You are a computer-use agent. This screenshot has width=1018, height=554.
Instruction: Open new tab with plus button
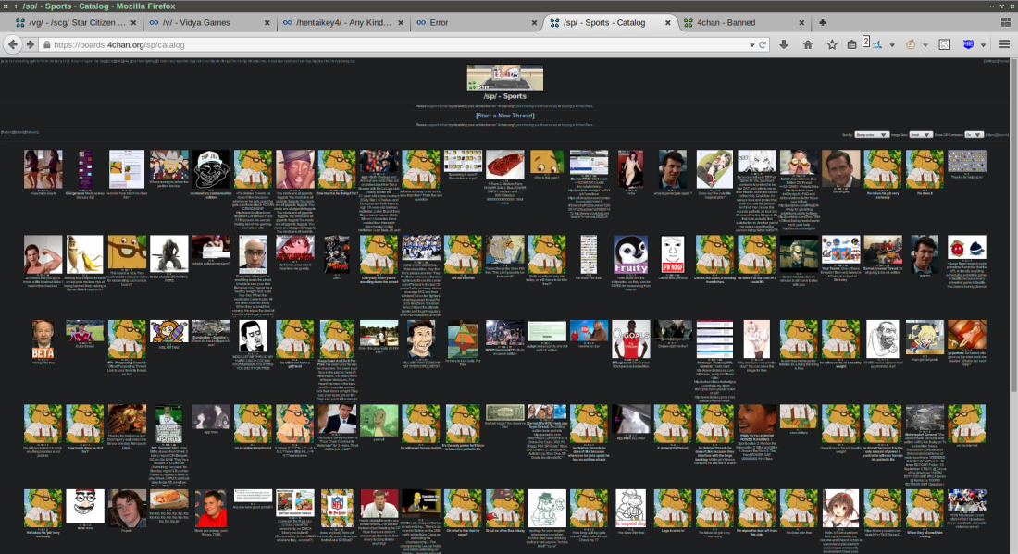point(822,21)
